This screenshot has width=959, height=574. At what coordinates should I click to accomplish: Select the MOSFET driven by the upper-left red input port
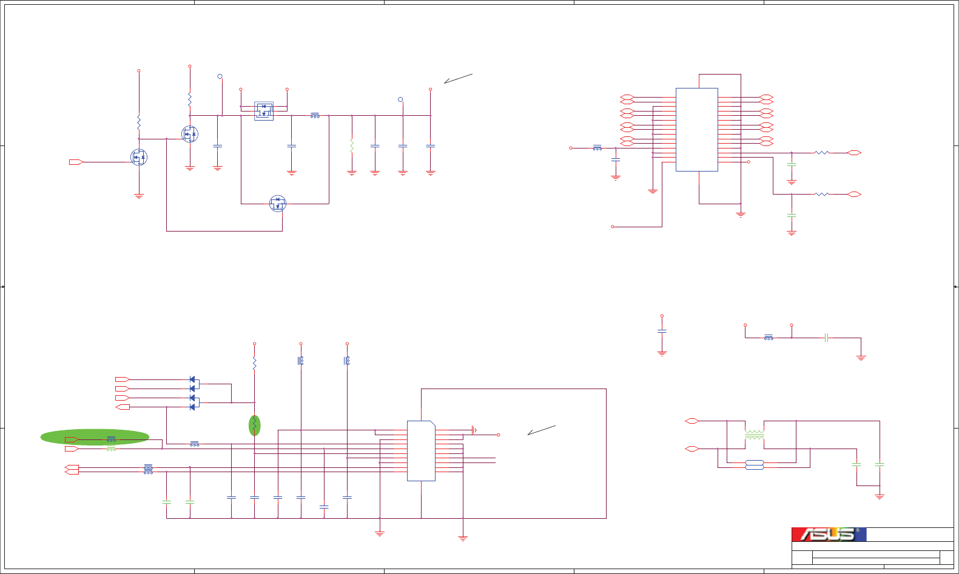(x=139, y=157)
